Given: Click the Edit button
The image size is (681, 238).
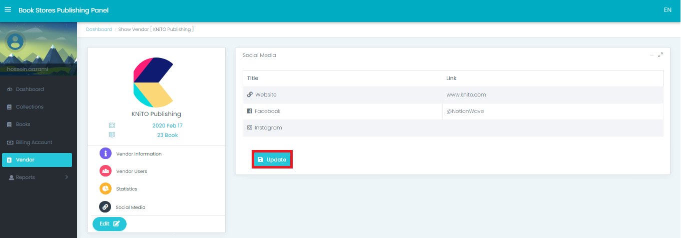Looking at the screenshot, I should [110, 224].
